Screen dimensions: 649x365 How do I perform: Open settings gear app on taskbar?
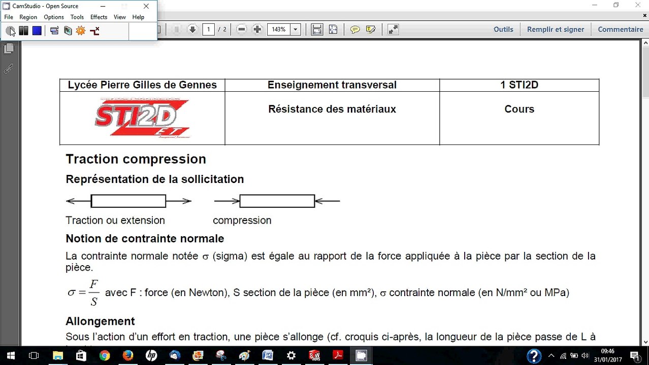(x=291, y=355)
